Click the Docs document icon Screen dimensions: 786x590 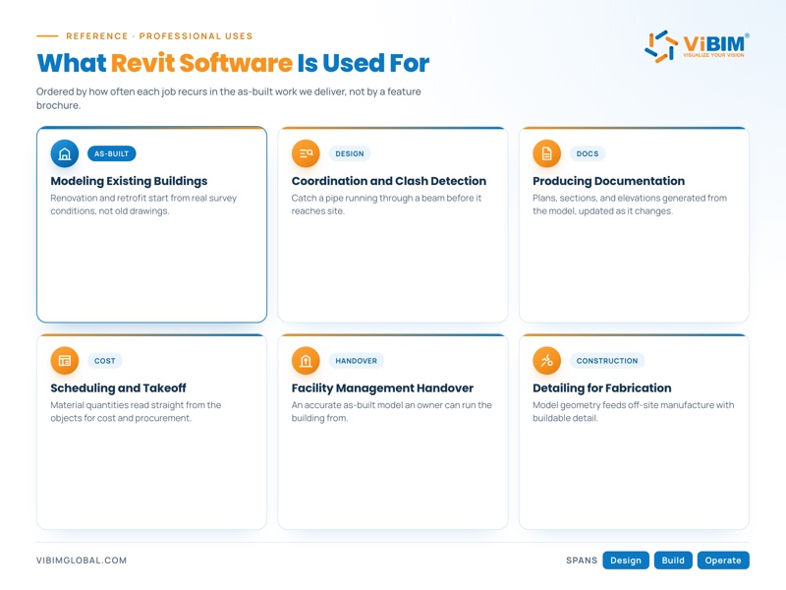(x=547, y=153)
